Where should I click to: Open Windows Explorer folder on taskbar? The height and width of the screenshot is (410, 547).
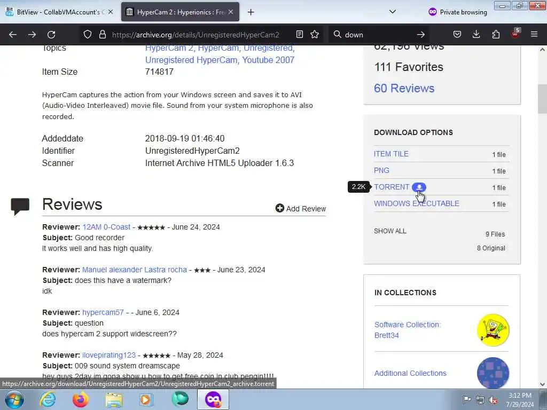(x=114, y=400)
